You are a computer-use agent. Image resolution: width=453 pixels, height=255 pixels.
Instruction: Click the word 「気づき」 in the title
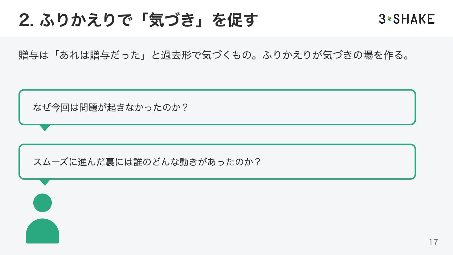(172, 20)
